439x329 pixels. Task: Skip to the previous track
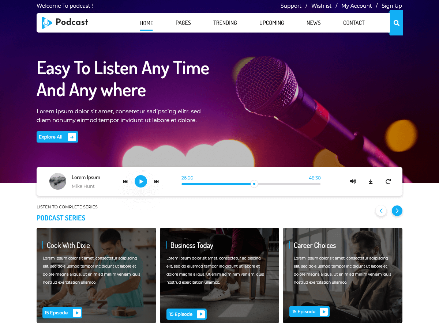(125, 181)
